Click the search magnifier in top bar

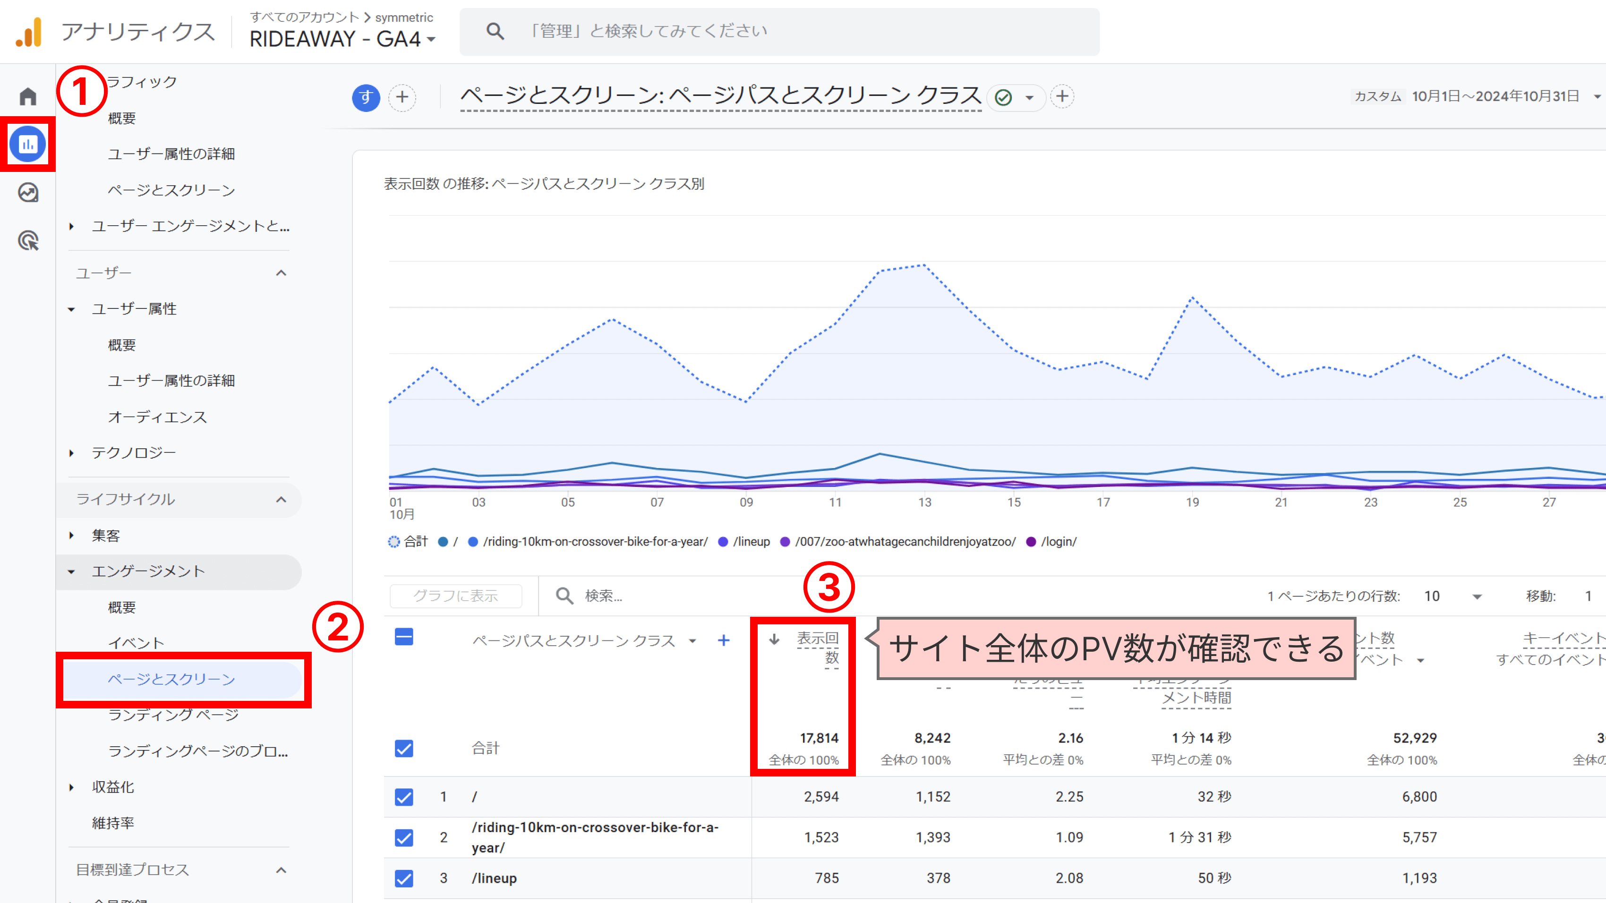click(x=495, y=31)
